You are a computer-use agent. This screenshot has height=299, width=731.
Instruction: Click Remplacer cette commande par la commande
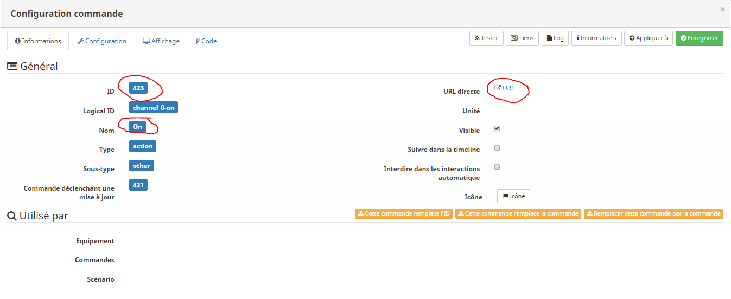653,213
